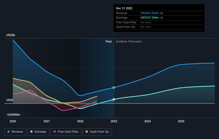The height and width of the screenshot is (139, 219).
Task: Click the Analysts Forecasts label
Action: tap(129, 42)
